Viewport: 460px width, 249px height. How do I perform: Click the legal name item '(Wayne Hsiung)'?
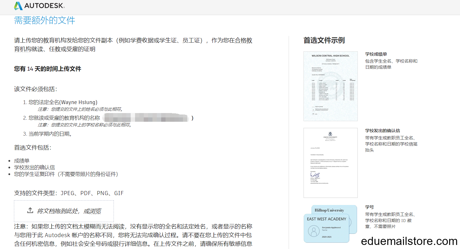point(78,102)
